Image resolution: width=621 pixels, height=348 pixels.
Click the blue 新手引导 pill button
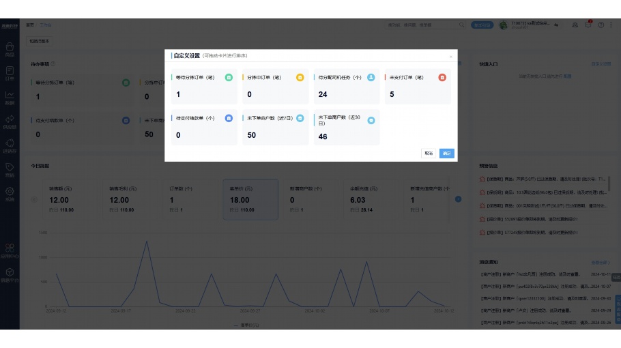482,25
